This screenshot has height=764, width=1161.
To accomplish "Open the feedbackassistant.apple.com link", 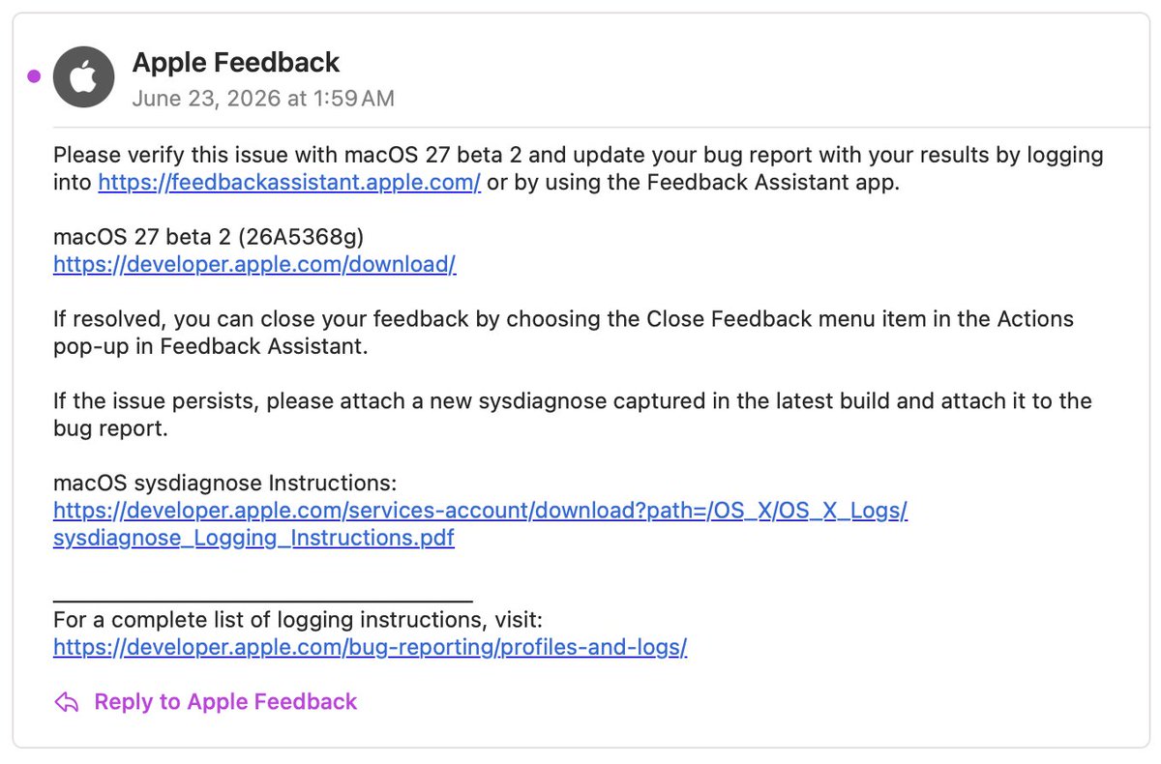I will pos(289,183).
